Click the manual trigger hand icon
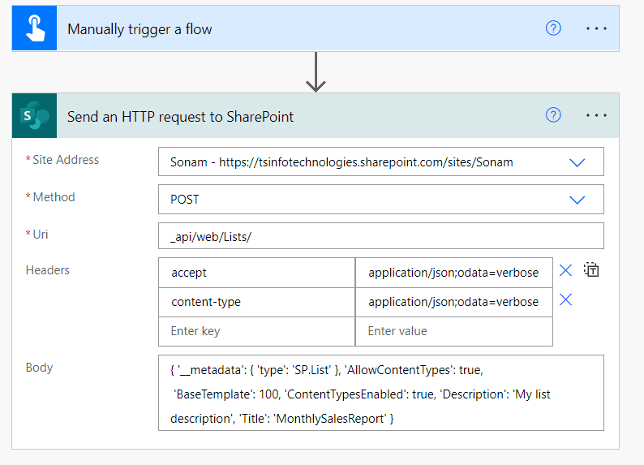644x465 pixels. pos(35,28)
